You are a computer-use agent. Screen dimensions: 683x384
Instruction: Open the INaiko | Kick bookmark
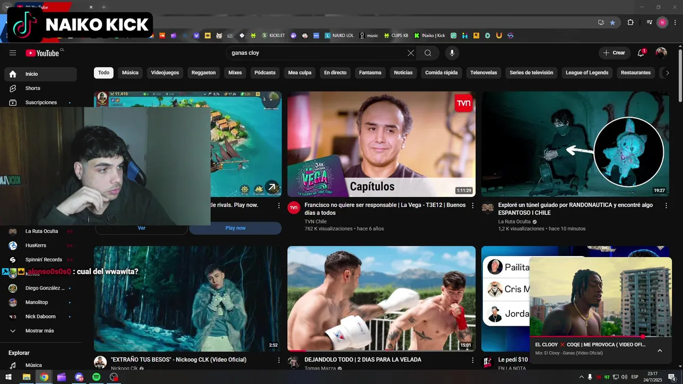tap(430, 36)
